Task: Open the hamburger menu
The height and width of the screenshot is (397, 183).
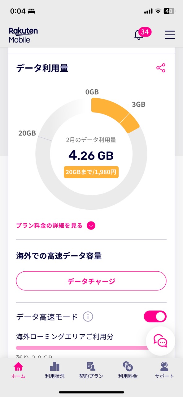Action: 170,35
